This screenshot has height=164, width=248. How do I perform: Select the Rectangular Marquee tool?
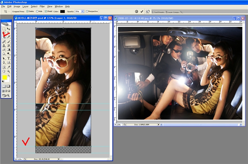pos(4,29)
